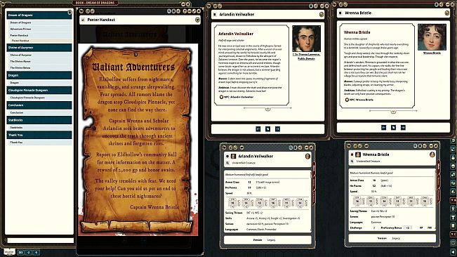Collapse the Dragon chapter header
The width and height of the screenshot is (457, 257).
(x=39, y=75)
